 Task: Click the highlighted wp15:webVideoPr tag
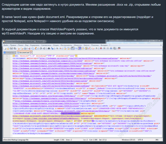click(70, 113)
